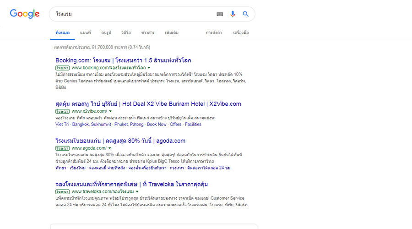Open the X2 Vibe Buriram Hotel result

pos(148,104)
